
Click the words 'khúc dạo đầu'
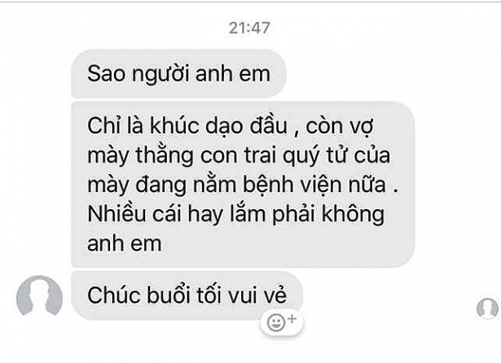click(219, 126)
